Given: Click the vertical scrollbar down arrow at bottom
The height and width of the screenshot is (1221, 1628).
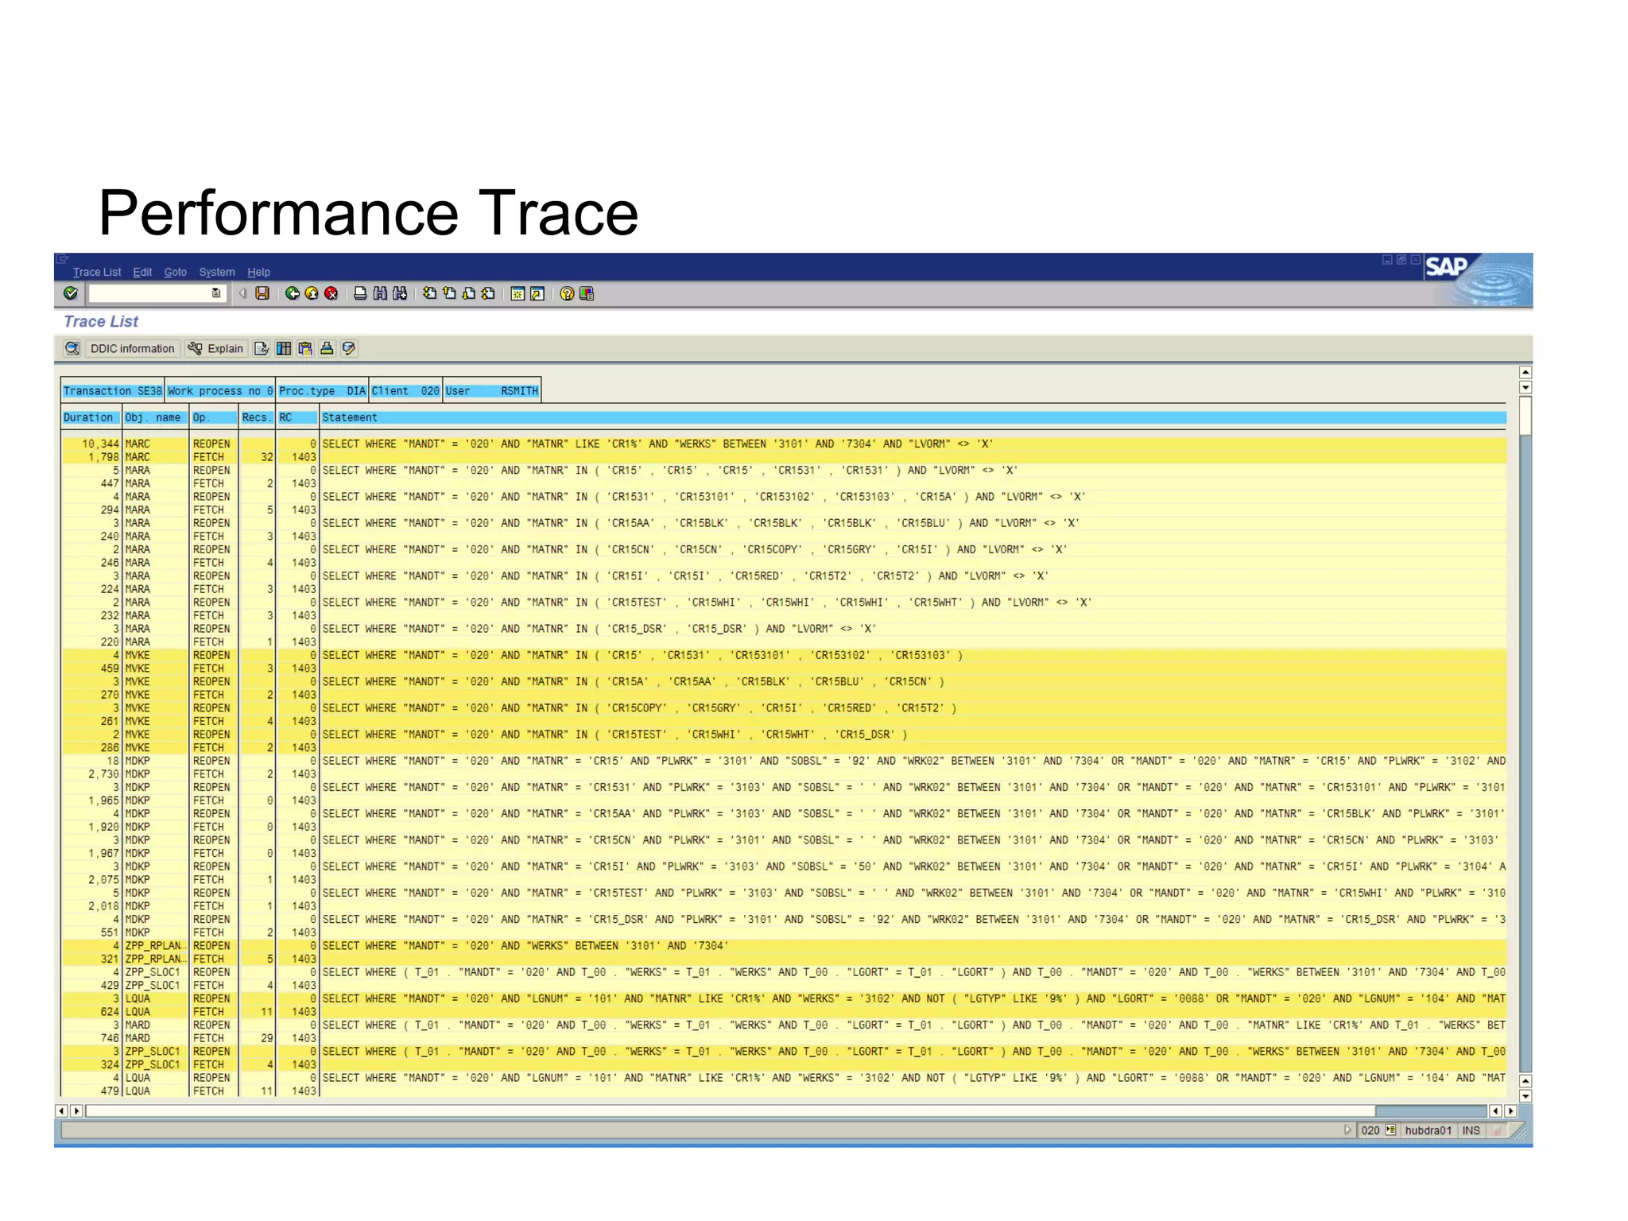Looking at the screenshot, I should tap(1525, 1095).
